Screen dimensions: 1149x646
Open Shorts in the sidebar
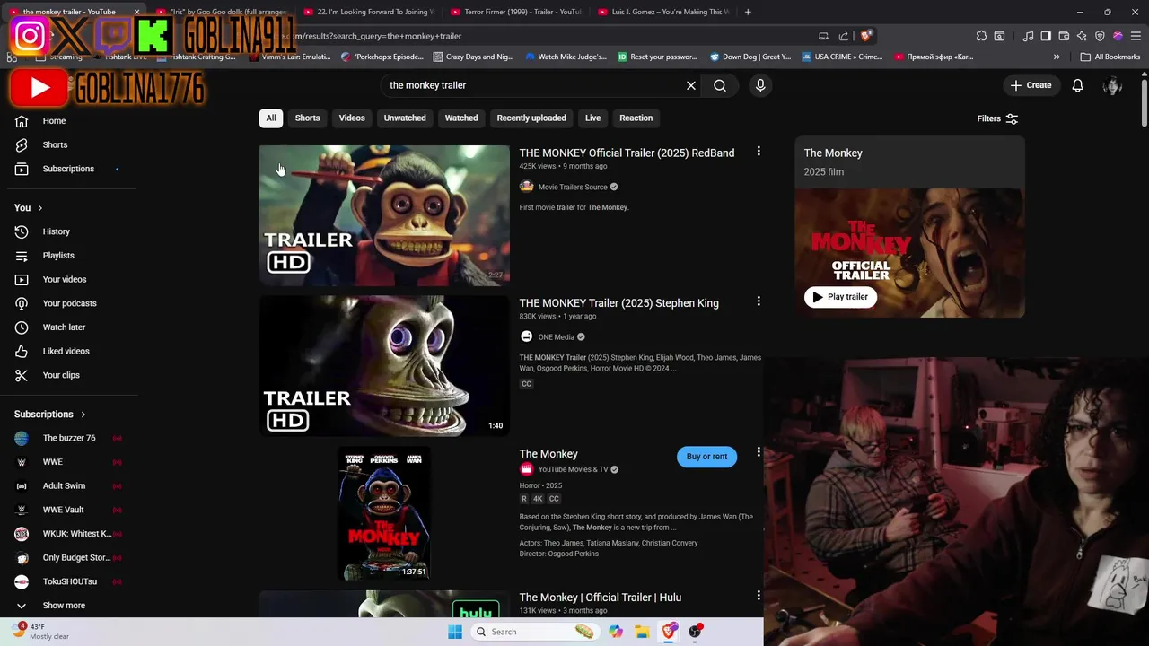tap(55, 144)
